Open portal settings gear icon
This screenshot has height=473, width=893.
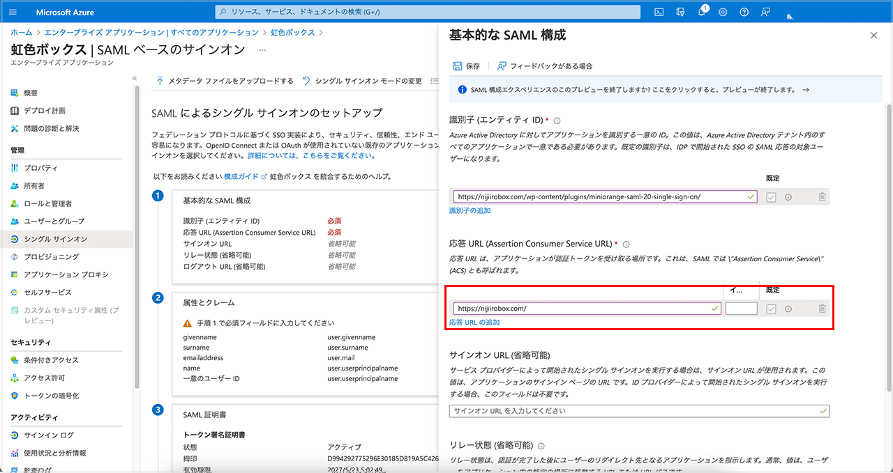tap(723, 12)
